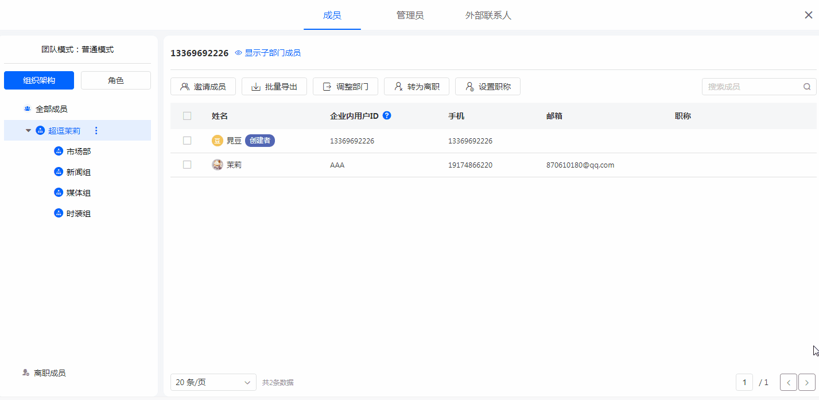Image resolution: width=819 pixels, height=400 pixels.
Task: Open the 外部联系人 tab
Action: (x=488, y=15)
